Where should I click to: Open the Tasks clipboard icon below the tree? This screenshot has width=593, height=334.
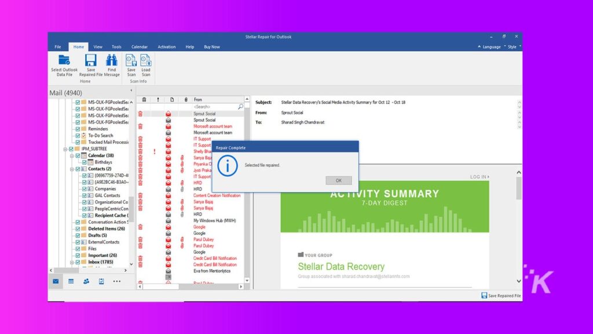click(101, 281)
